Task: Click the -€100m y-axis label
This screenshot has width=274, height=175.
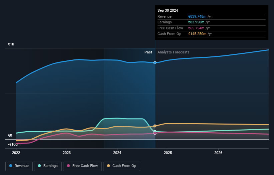Action: 14,144
